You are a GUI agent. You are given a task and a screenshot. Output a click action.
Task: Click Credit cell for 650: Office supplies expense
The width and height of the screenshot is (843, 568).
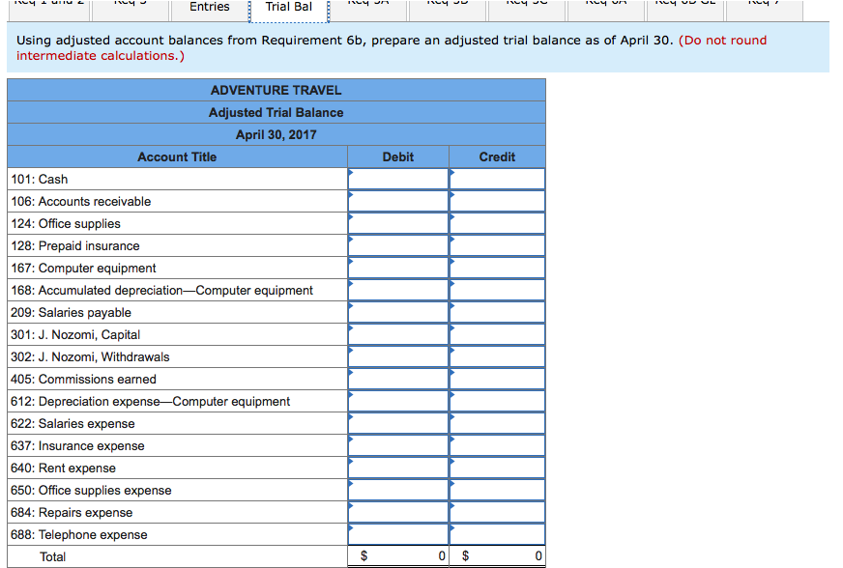[x=497, y=490]
